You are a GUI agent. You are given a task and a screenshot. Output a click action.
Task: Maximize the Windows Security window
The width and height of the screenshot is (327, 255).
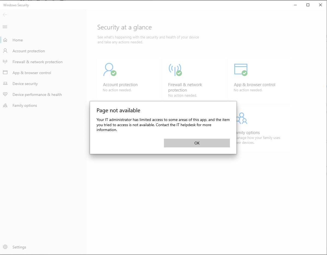(308, 5)
